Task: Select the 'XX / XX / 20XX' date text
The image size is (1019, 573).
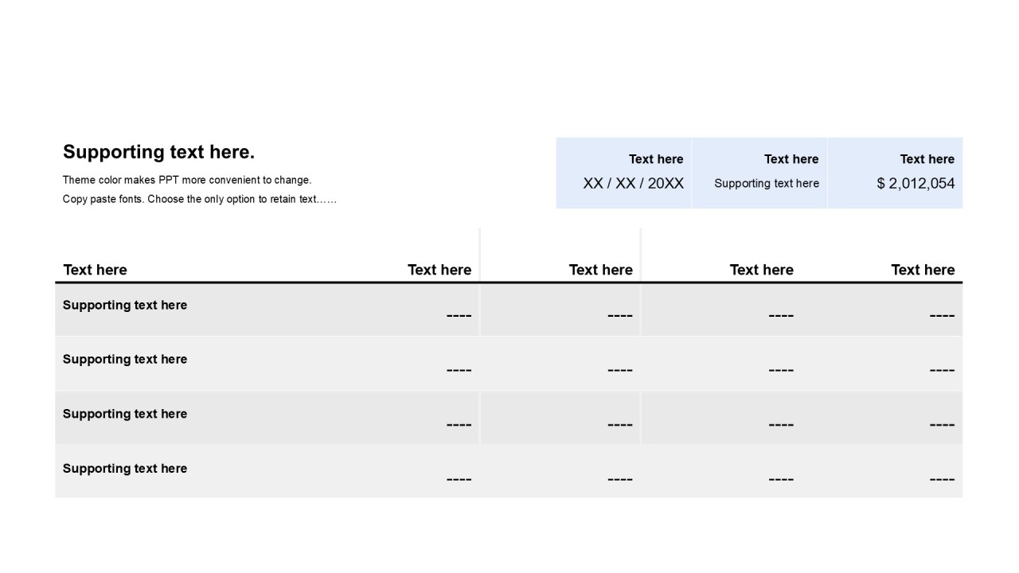Action: [633, 183]
